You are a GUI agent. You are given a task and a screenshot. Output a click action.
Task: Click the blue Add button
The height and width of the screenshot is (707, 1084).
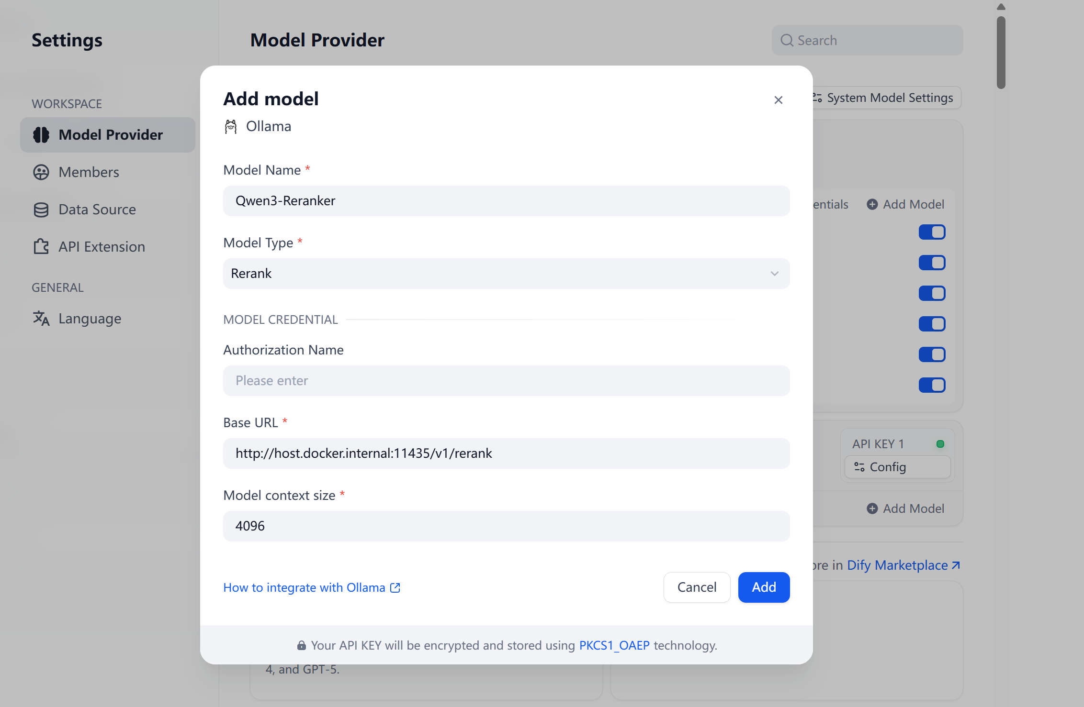point(764,587)
